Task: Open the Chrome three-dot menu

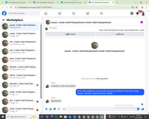Action: [146, 7]
